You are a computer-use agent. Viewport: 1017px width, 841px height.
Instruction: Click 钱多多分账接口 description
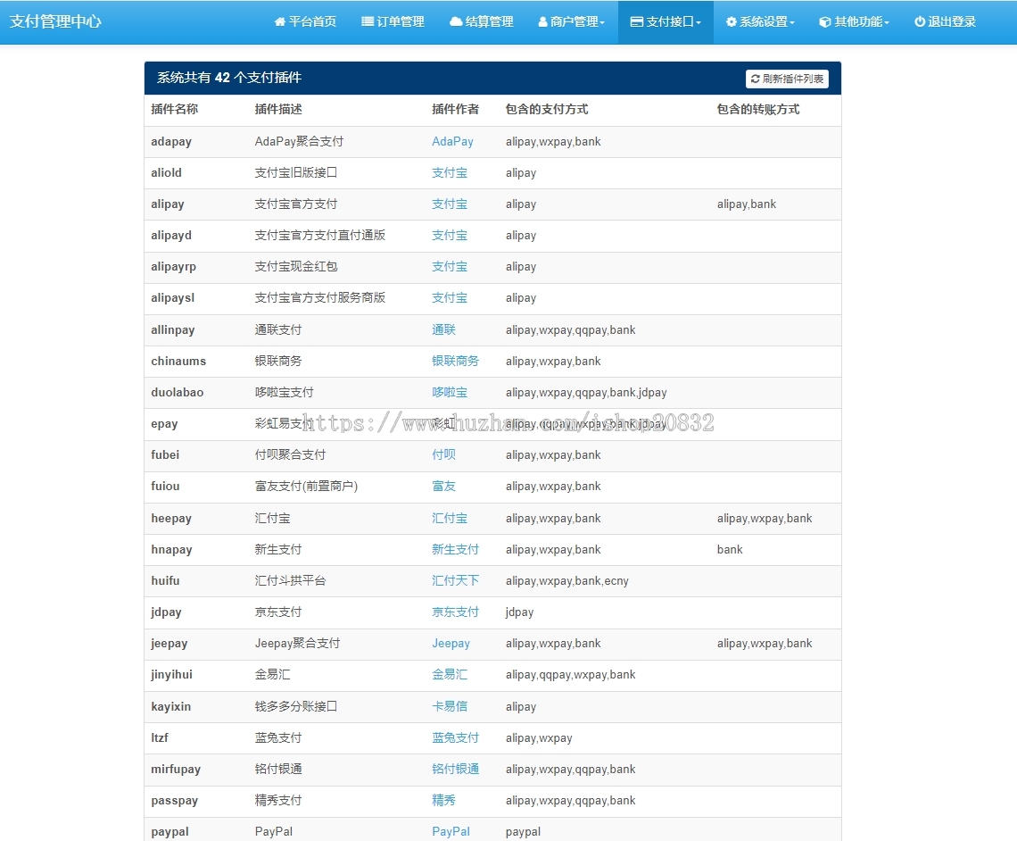coord(296,707)
